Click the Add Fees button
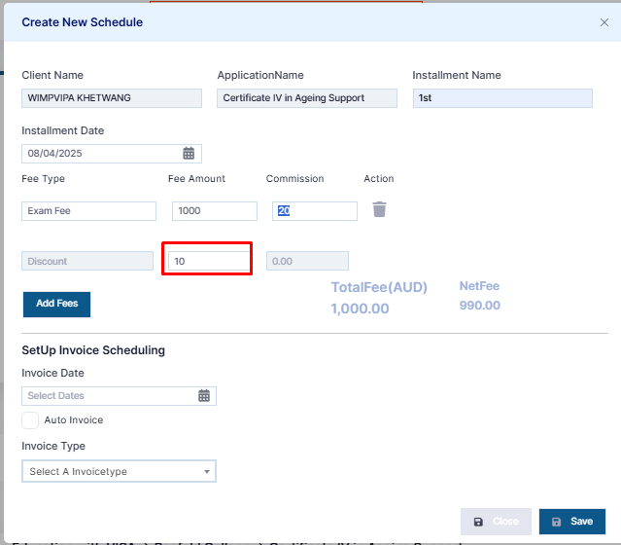The height and width of the screenshot is (545, 621). coord(56,305)
